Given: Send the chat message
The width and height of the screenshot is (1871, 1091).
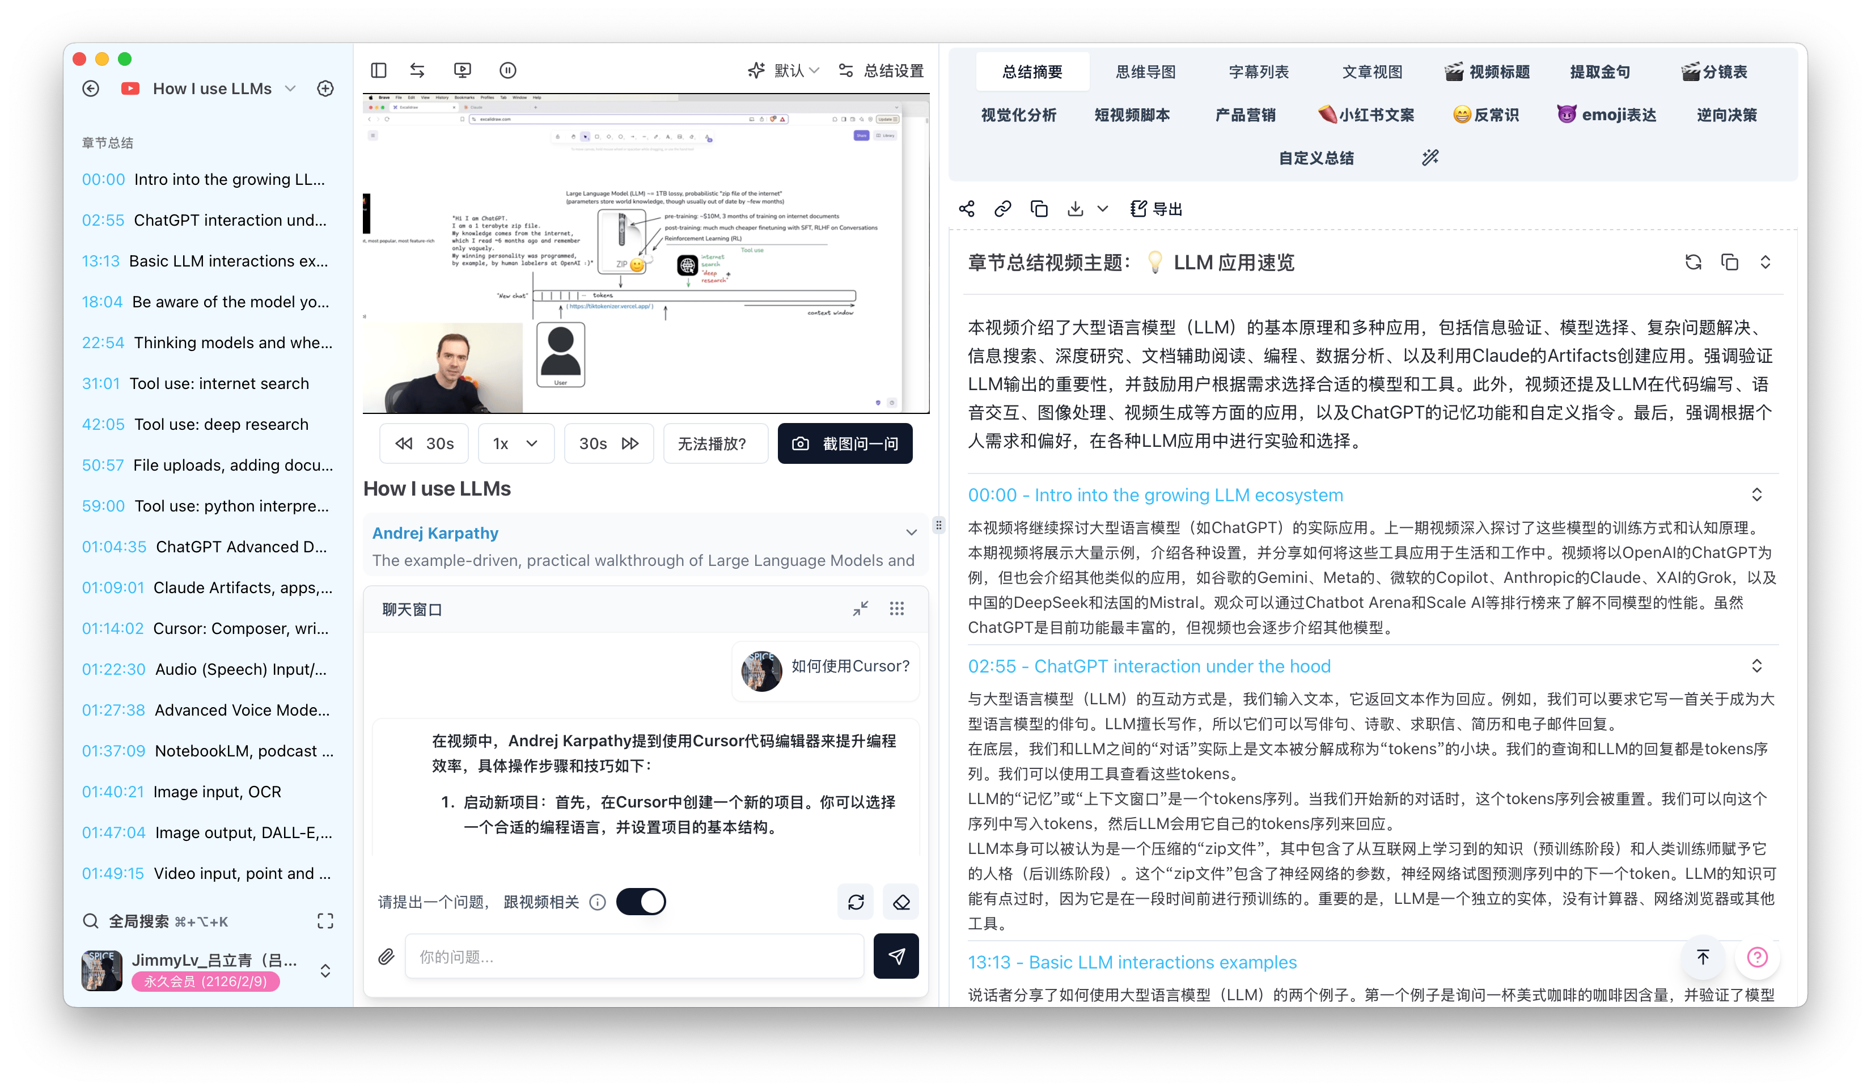Looking at the screenshot, I should pyautogui.click(x=896, y=957).
